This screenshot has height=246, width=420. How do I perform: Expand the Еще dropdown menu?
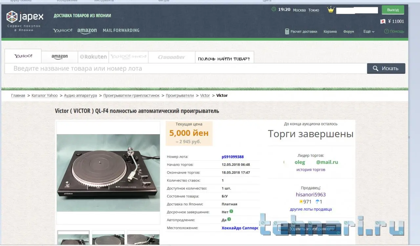click(x=369, y=31)
